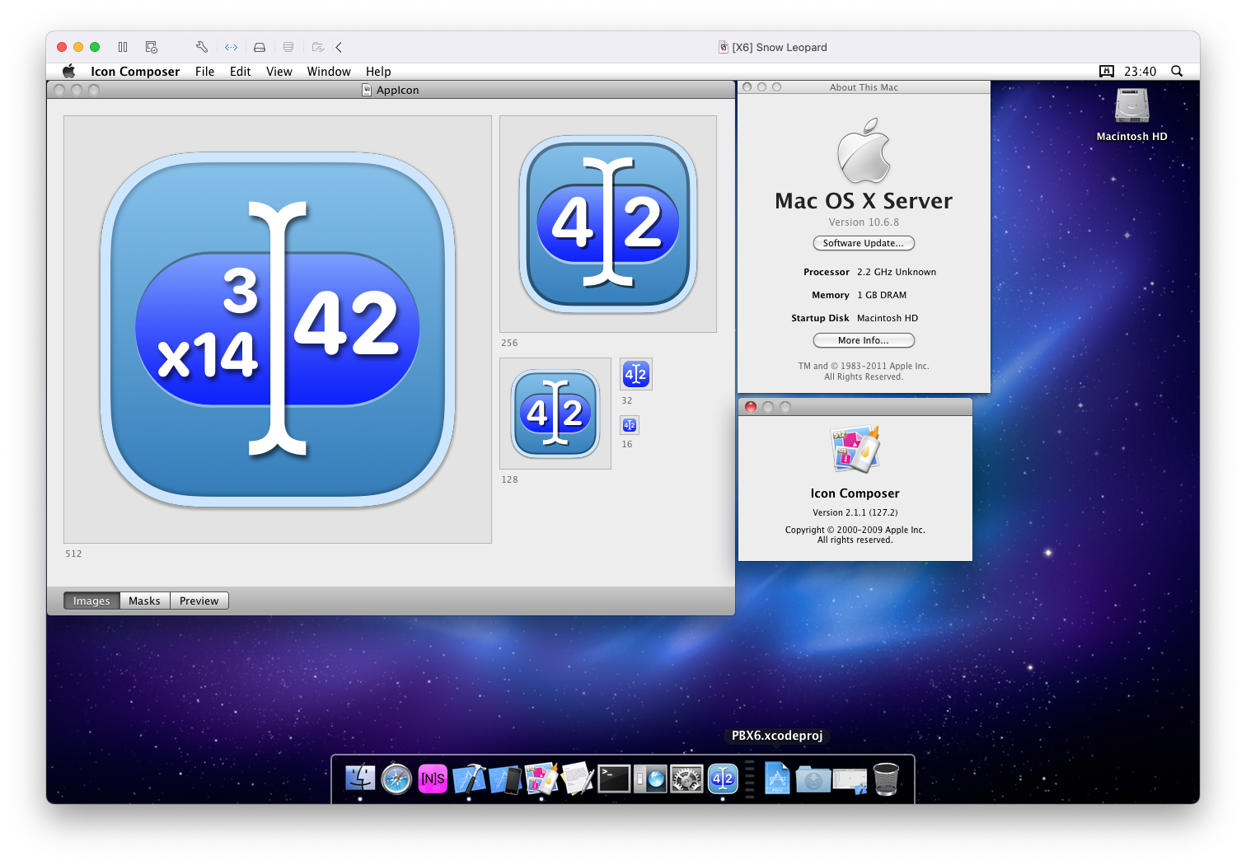Viewport: 1246px width, 865px height.
Task: Open System Preferences gear in Dock
Action: [686, 778]
